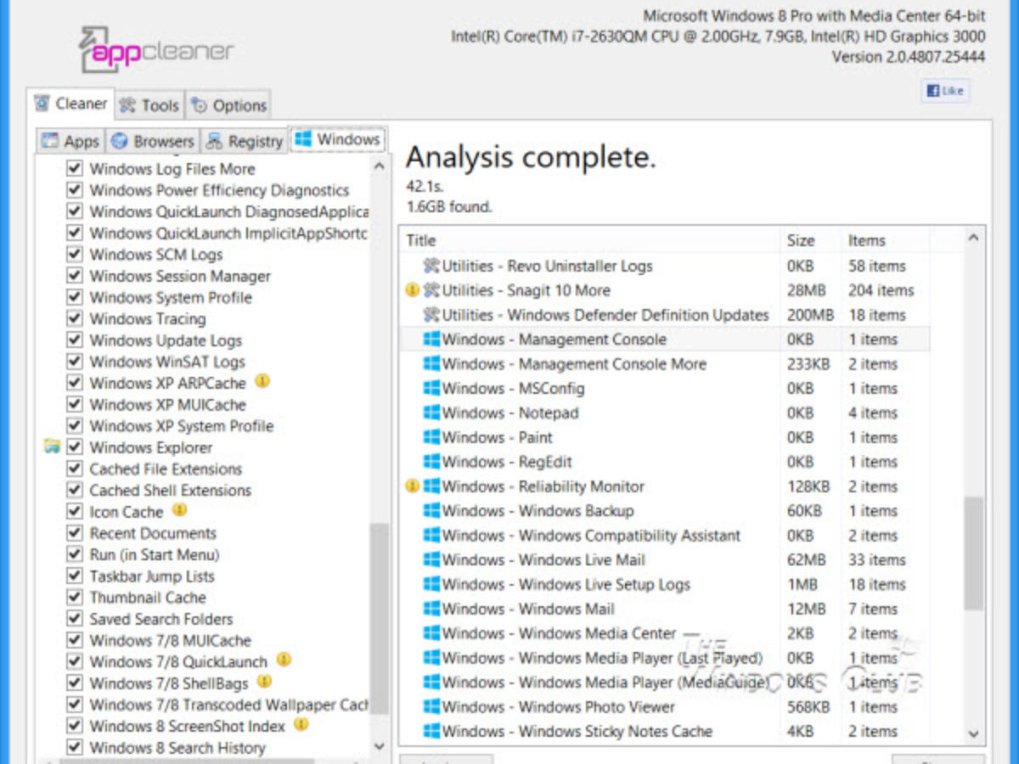Select Windows - Windows Compatibility Assistant row
The image size is (1019, 764).
pyautogui.click(x=664, y=536)
